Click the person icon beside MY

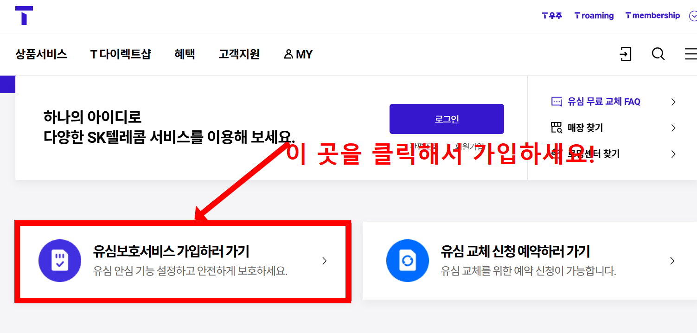click(288, 55)
